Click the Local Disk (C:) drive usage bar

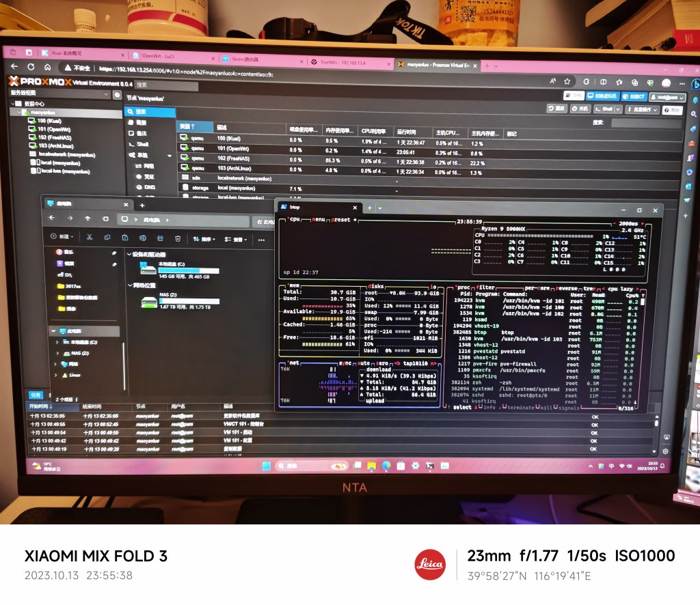click(189, 271)
